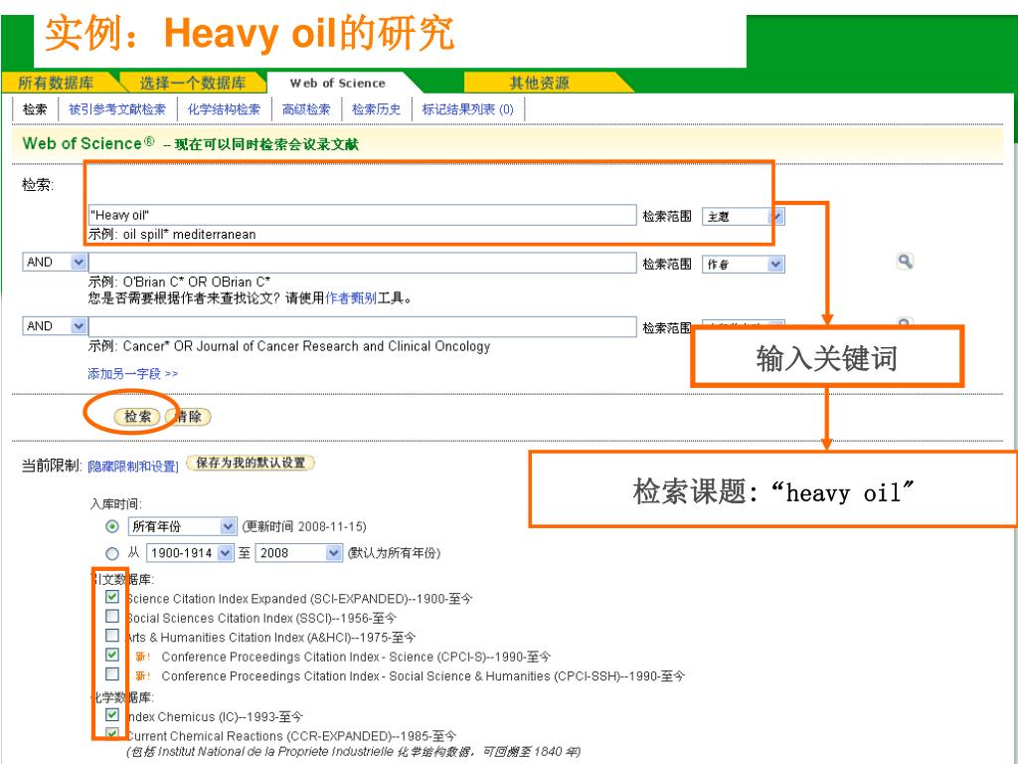
Task: Open the 1900-1914 start year dropdown
Action: coord(189,553)
